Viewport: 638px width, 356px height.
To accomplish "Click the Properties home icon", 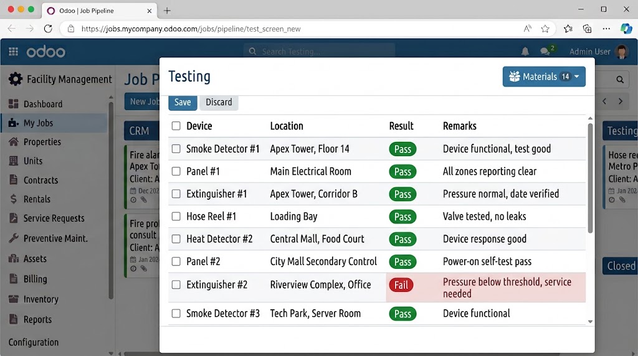I will (14, 141).
